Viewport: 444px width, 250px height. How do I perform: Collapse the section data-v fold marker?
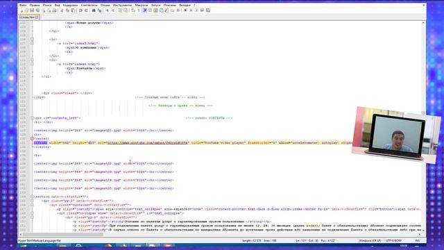(32, 197)
